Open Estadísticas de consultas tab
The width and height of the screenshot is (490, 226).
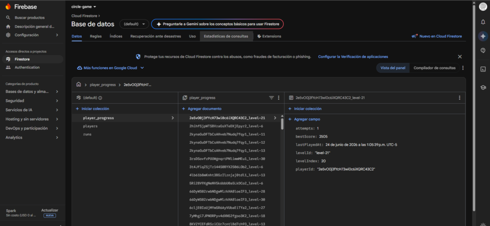[x=226, y=36]
